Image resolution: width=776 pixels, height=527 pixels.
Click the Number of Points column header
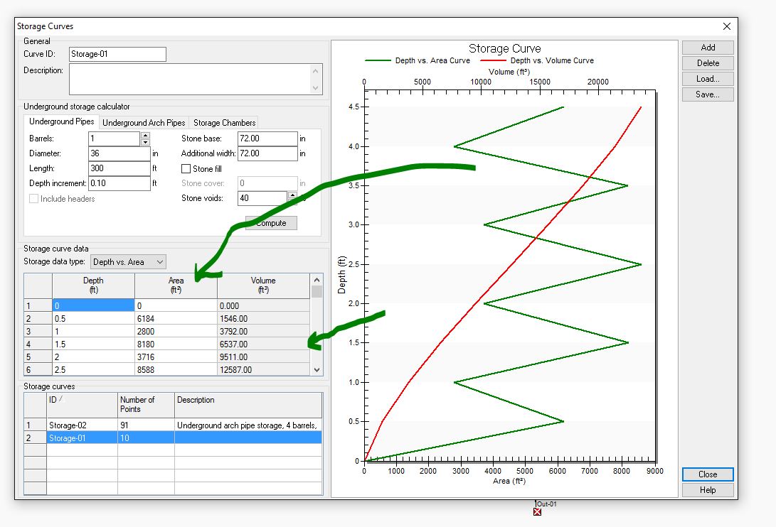pos(146,406)
